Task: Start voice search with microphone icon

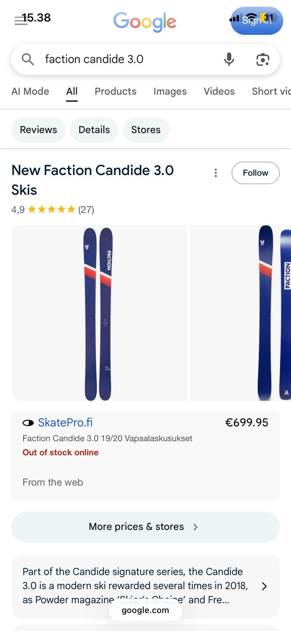Action: [x=229, y=59]
